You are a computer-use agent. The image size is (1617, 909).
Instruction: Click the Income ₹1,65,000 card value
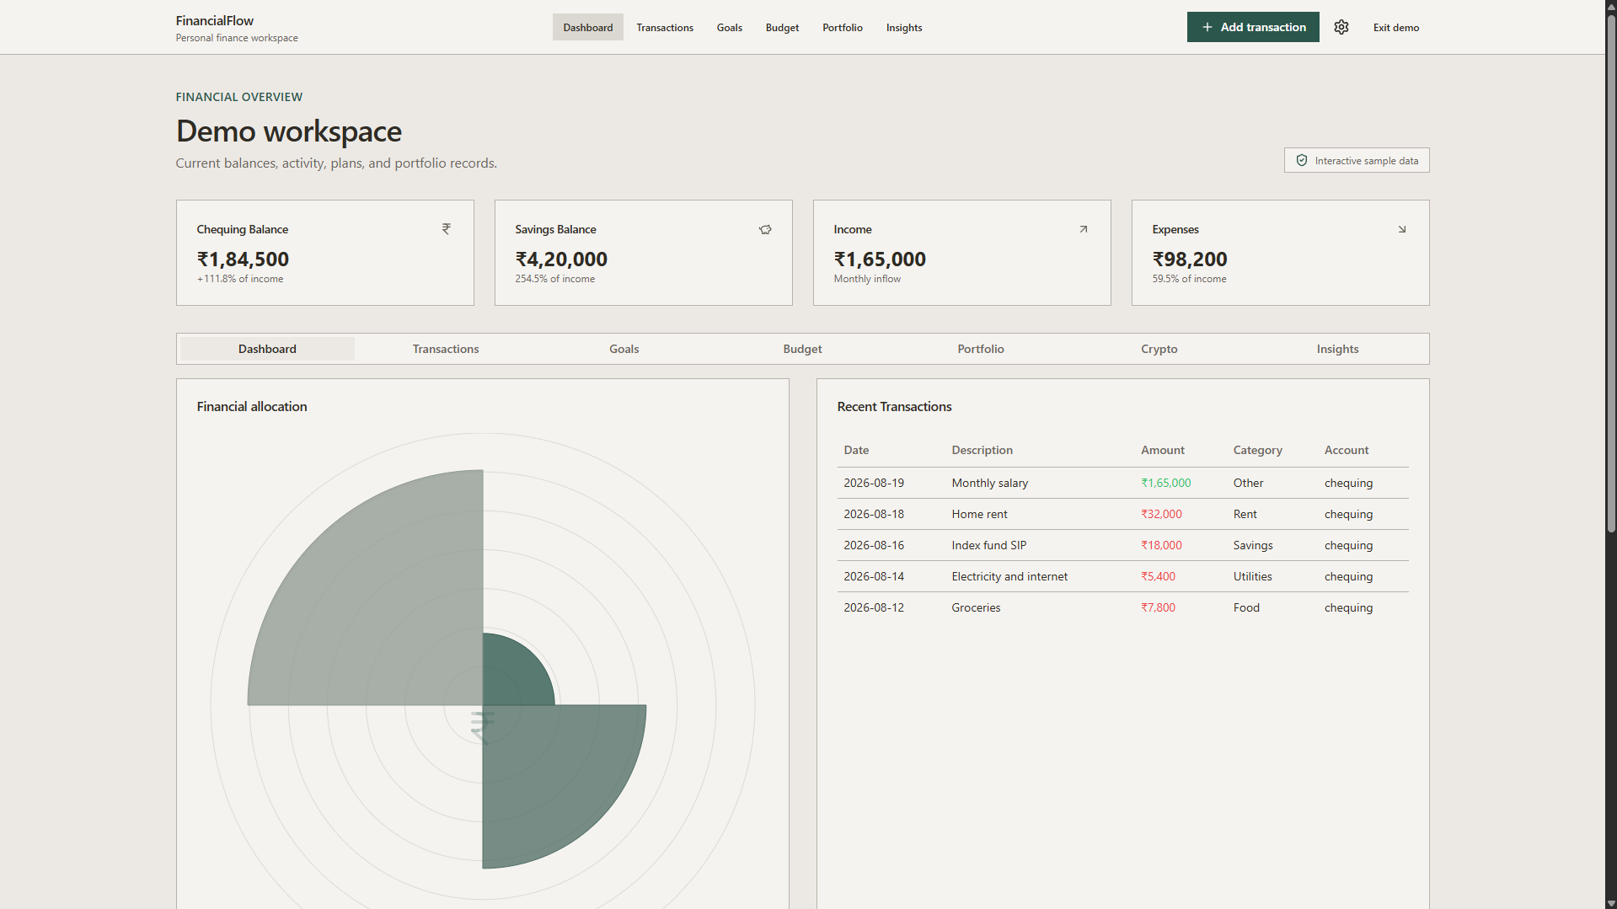click(x=880, y=259)
